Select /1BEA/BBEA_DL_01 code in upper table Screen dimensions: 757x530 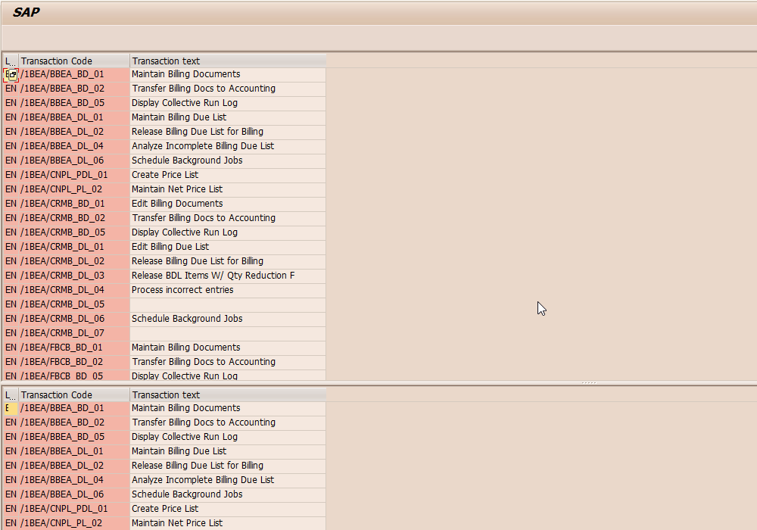[74, 117]
